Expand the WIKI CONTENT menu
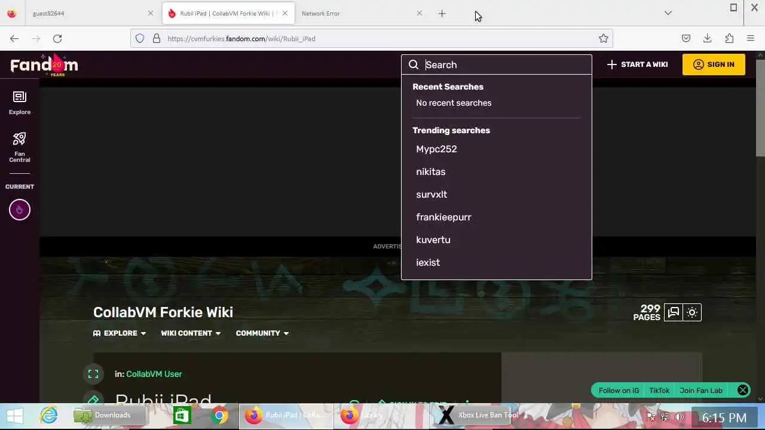The height and width of the screenshot is (430, 765). click(x=191, y=333)
